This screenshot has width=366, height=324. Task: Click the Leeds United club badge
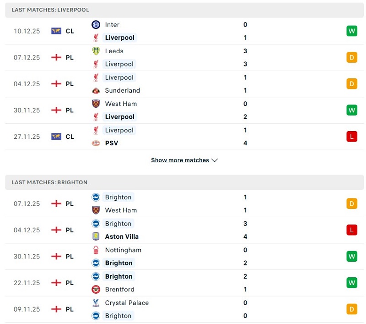96,51
